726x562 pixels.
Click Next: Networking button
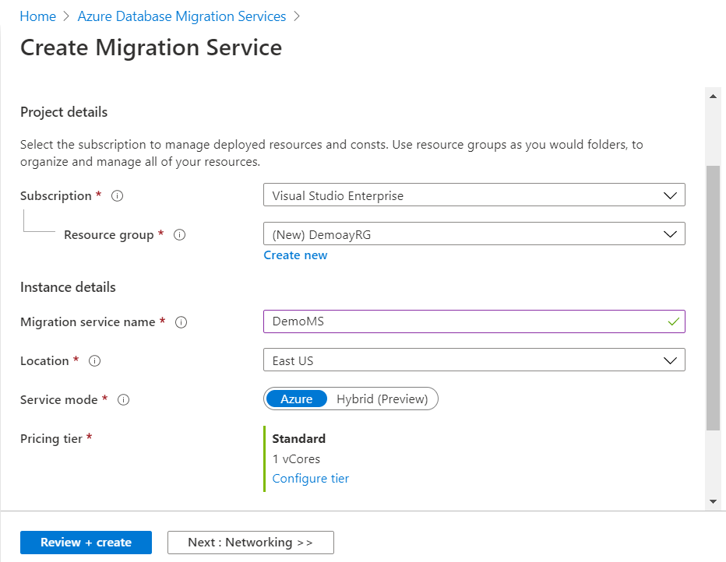(x=250, y=543)
